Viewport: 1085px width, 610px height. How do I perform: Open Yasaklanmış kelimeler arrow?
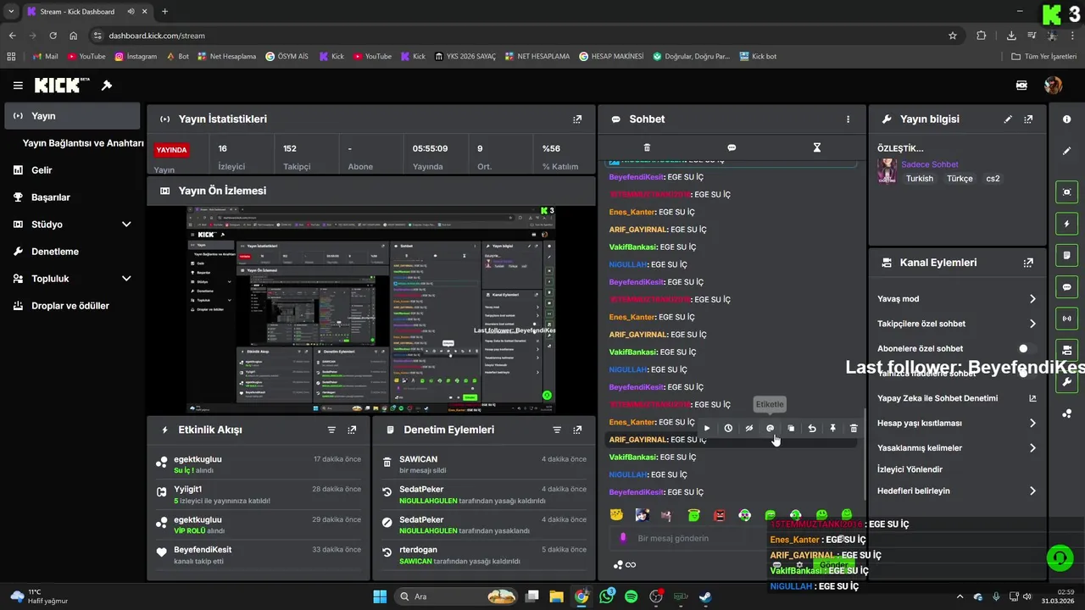(x=1032, y=448)
